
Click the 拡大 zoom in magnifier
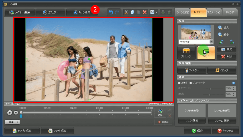pyautogui.click(x=220, y=27)
